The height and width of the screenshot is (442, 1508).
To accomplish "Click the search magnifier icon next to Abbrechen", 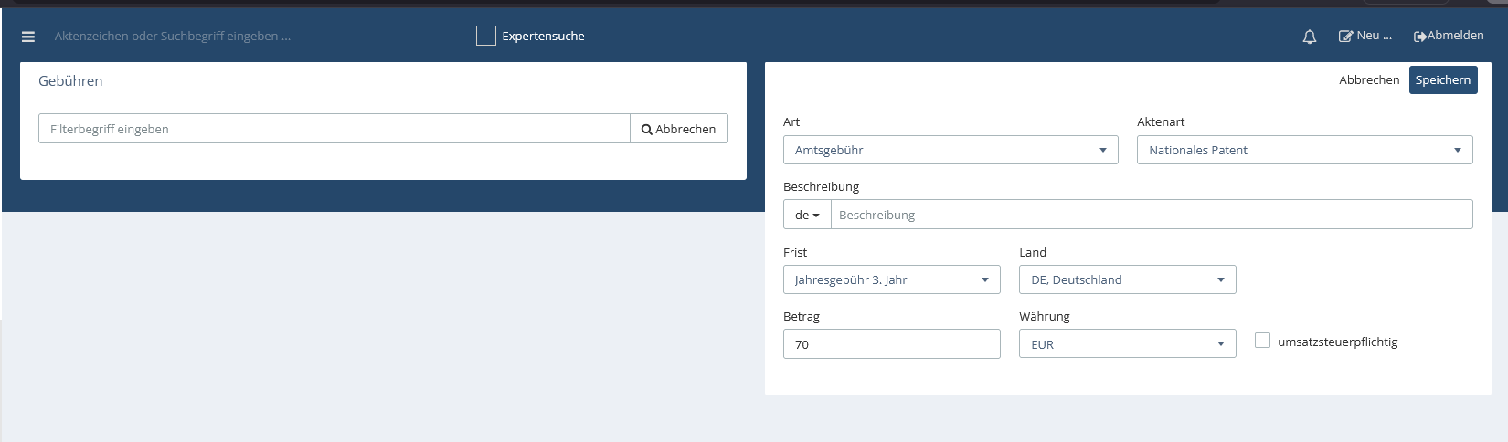I will pyautogui.click(x=646, y=130).
